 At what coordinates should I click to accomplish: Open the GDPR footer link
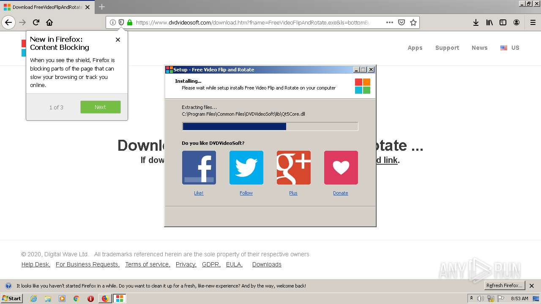[x=211, y=264]
